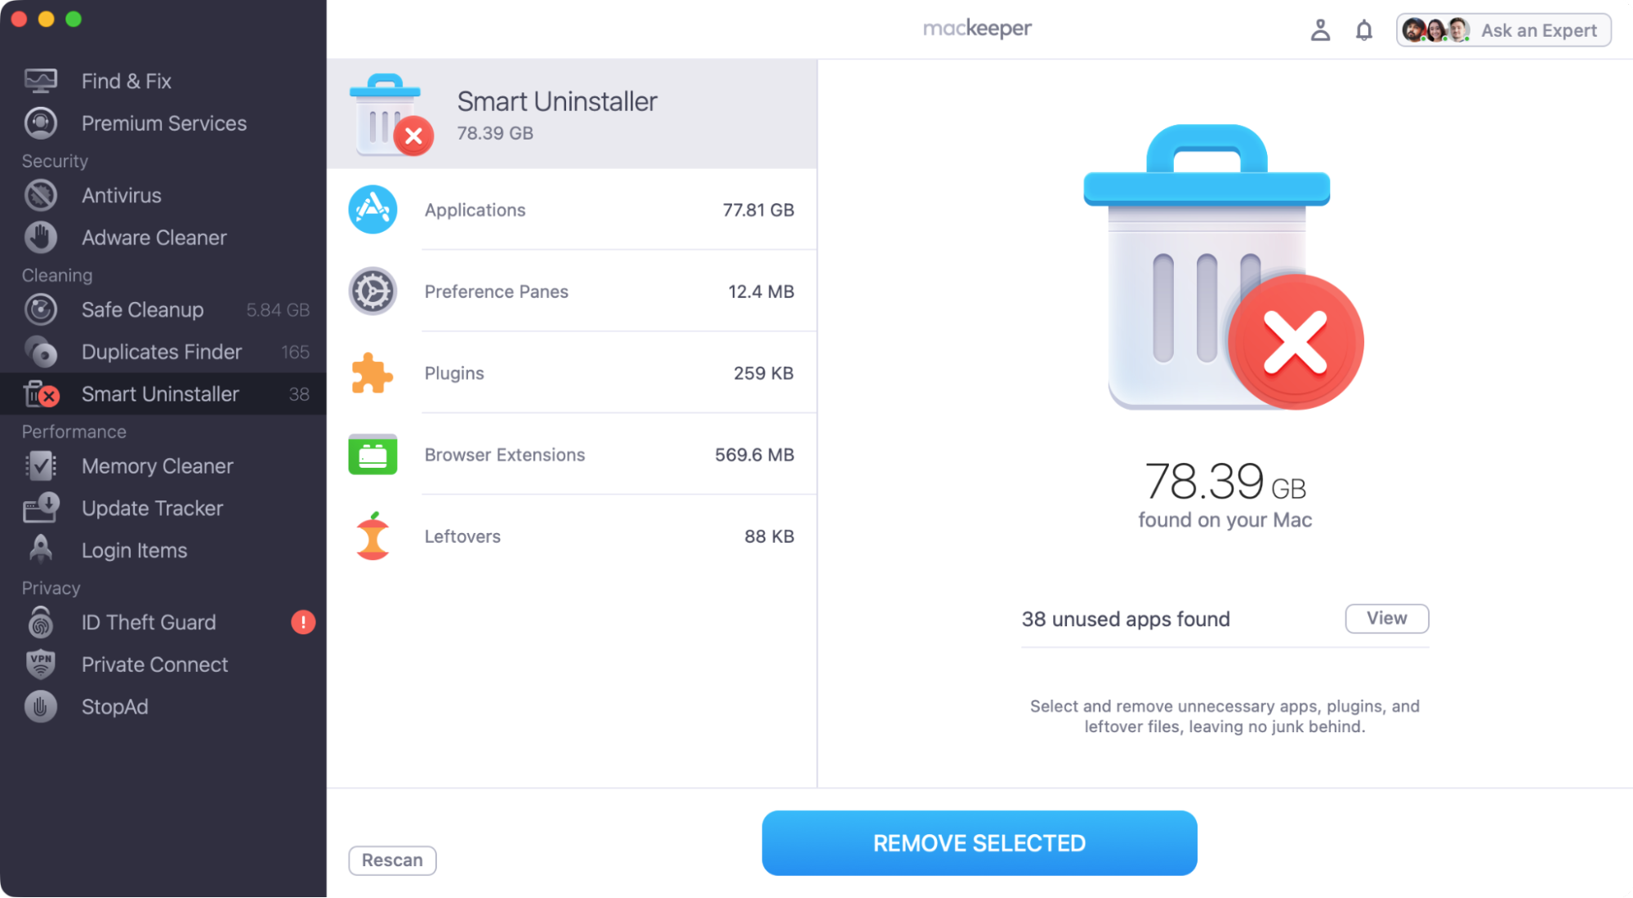This screenshot has height=898, width=1633.
Task: Open the Leftovers category row
Action: (572, 536)
